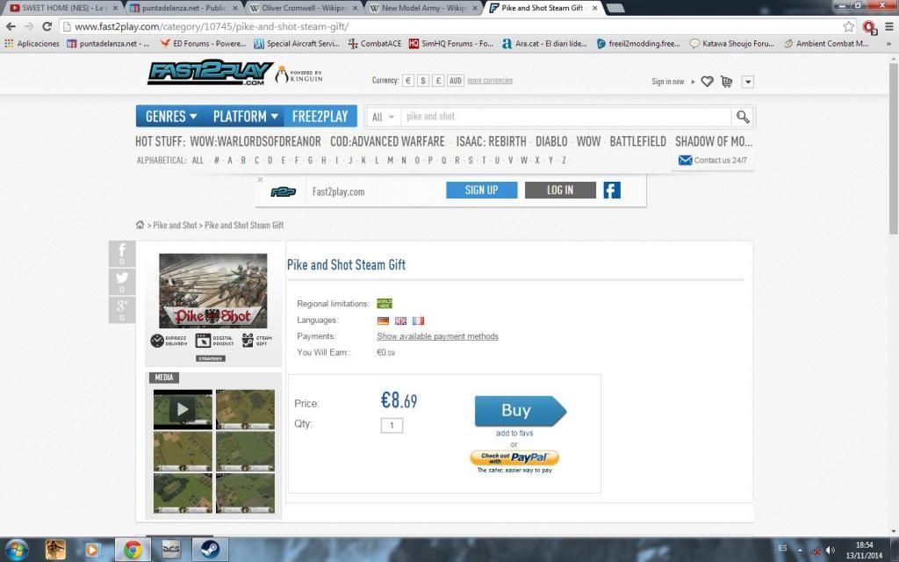Open Steam from the taskbar
The width and height of the screenshot is (899, 562).
[209, 550]
